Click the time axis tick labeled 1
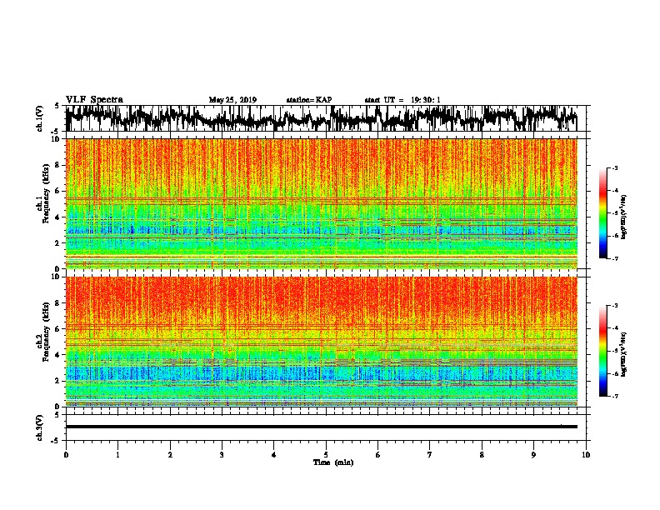660x510 pixels. [117, 455]
